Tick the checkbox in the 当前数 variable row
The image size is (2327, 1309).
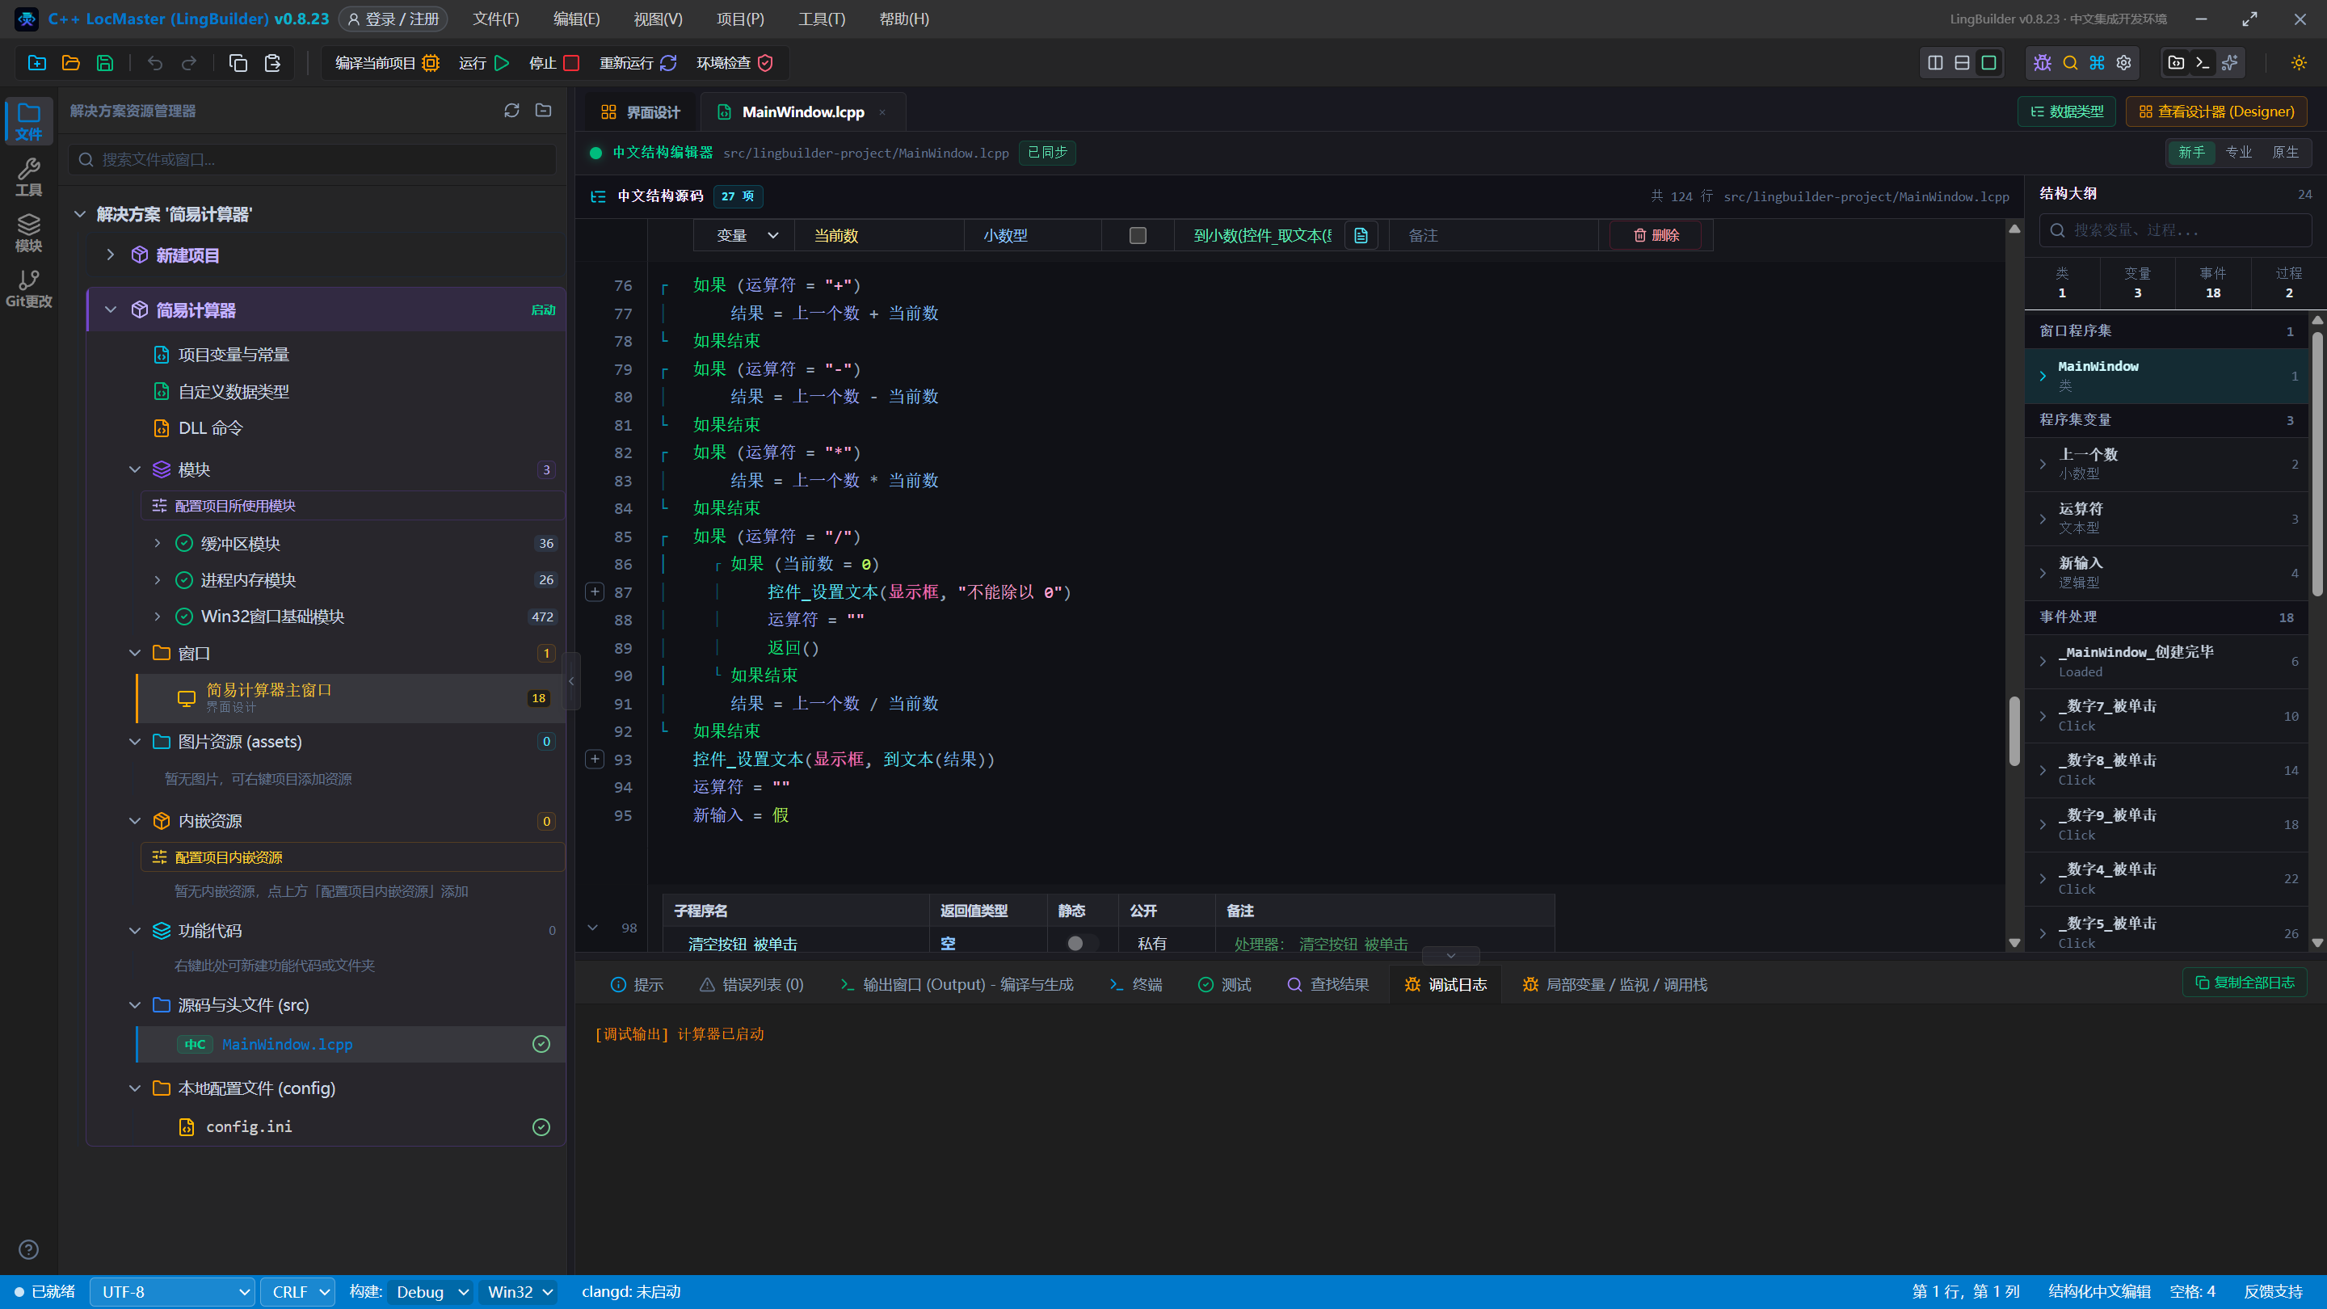coord(1138,236)
